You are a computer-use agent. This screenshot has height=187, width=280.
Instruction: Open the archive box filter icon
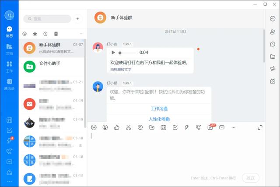(56, 34)
